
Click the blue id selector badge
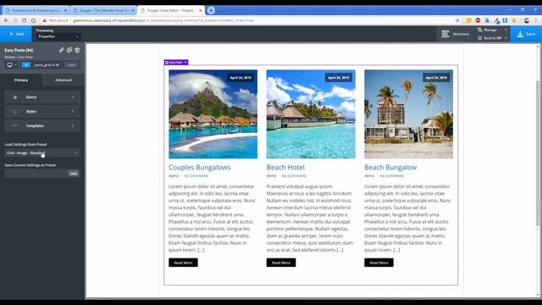(26, 64)
